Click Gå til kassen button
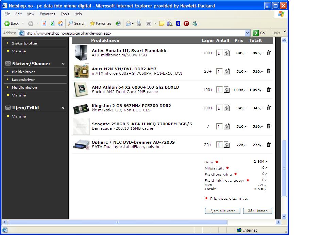The width and height of the screenshot is (323, 235). (257, 211)
